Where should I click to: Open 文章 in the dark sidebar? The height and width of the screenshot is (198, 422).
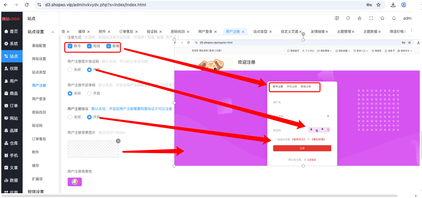(11, 168)
